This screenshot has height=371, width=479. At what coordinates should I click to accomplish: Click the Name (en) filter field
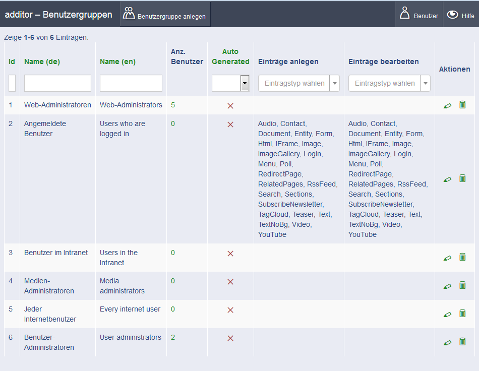point(131,83)
